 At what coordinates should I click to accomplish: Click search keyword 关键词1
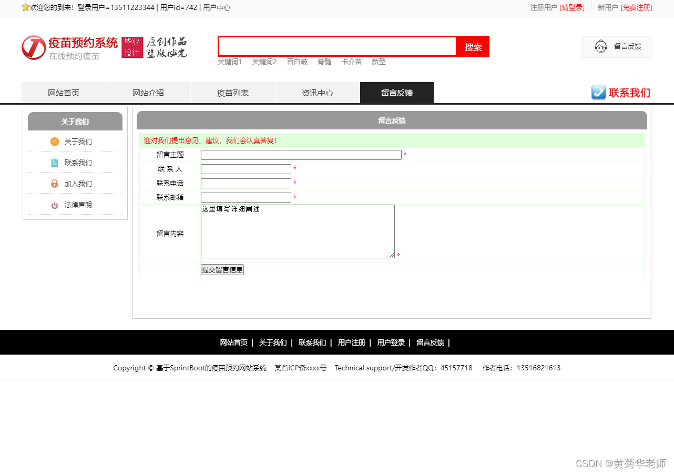point(230,62)
